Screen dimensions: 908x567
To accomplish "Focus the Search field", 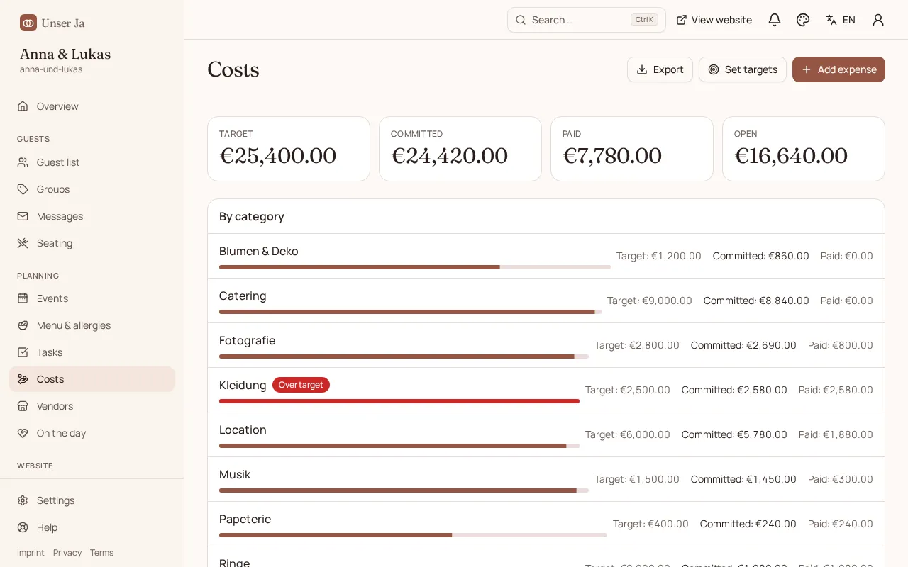I will pos(587,20).
